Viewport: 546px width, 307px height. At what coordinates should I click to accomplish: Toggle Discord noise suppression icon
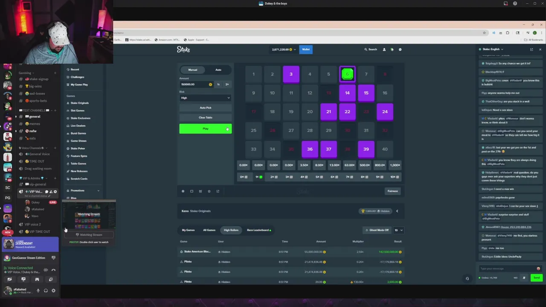46,269
